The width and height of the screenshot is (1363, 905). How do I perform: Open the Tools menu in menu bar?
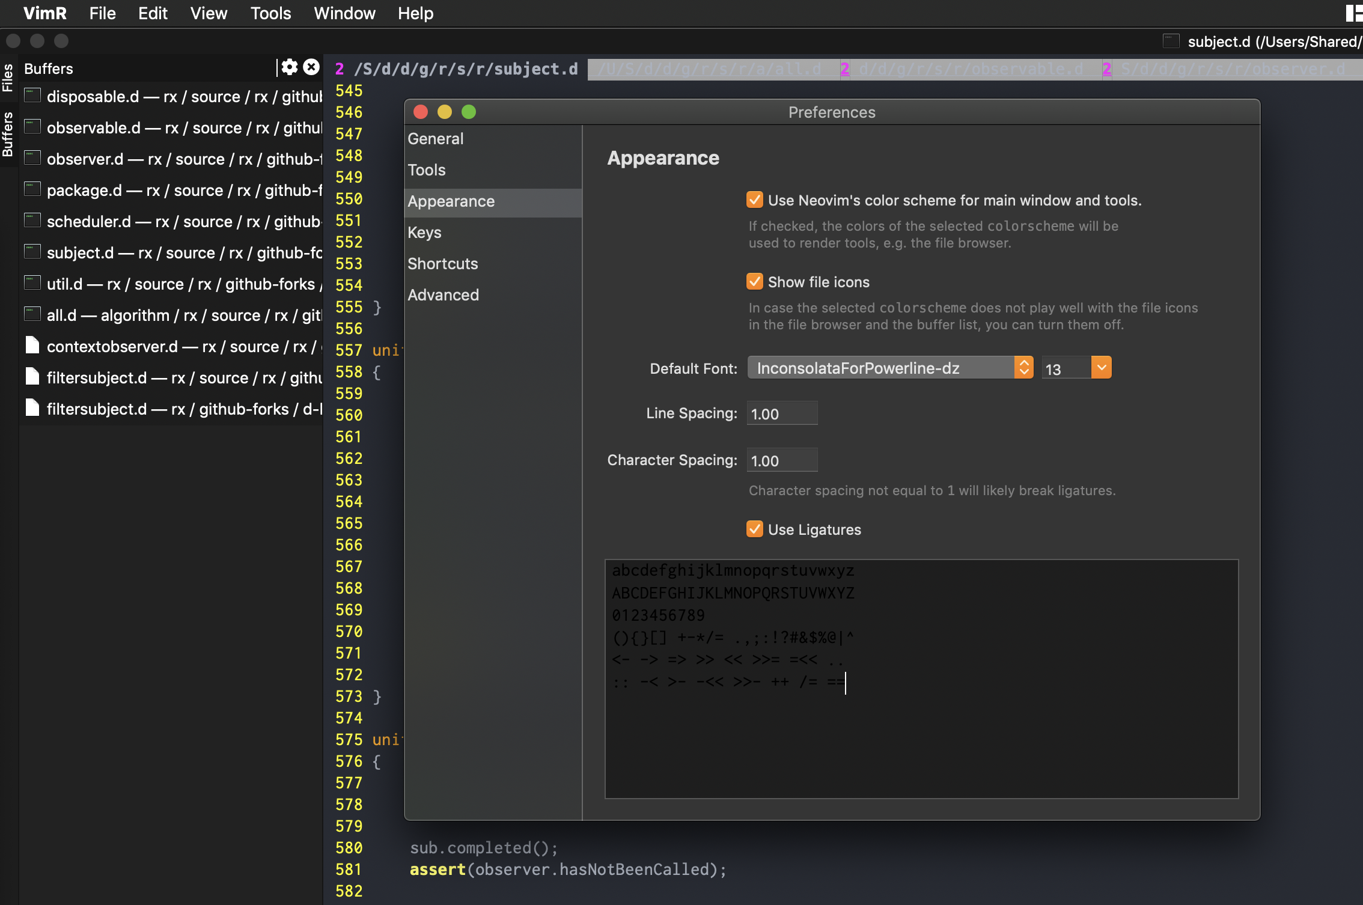click(270, 13)
